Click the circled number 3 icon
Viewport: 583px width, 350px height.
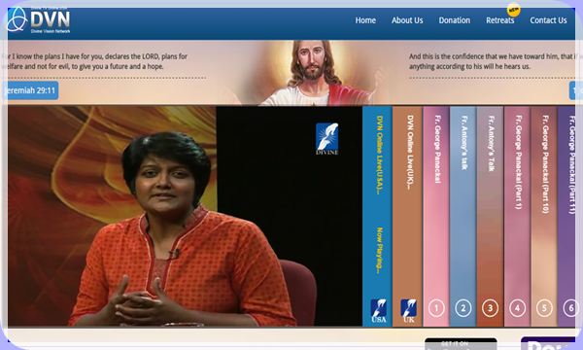[490, 308]
